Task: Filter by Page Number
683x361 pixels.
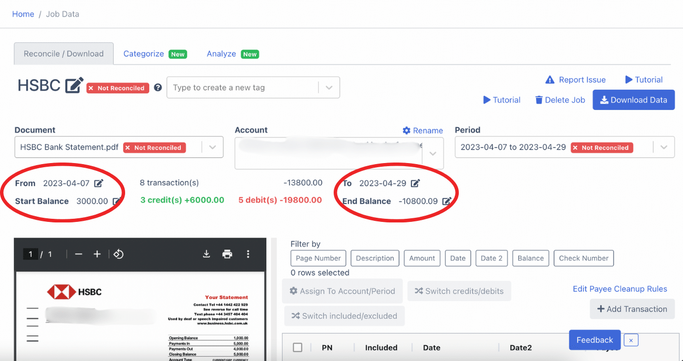Action: pyautogui.click(x=318, y=258)
